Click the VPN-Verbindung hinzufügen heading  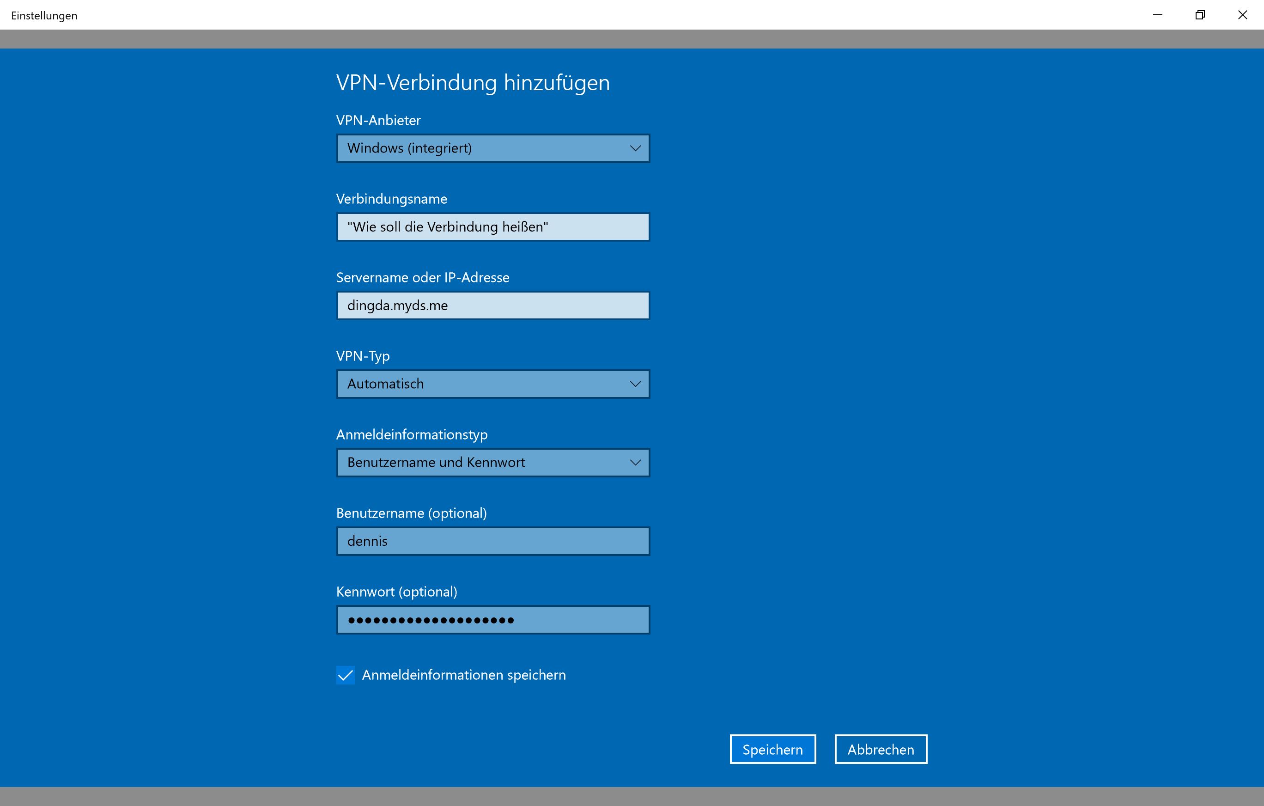(473, 83)
